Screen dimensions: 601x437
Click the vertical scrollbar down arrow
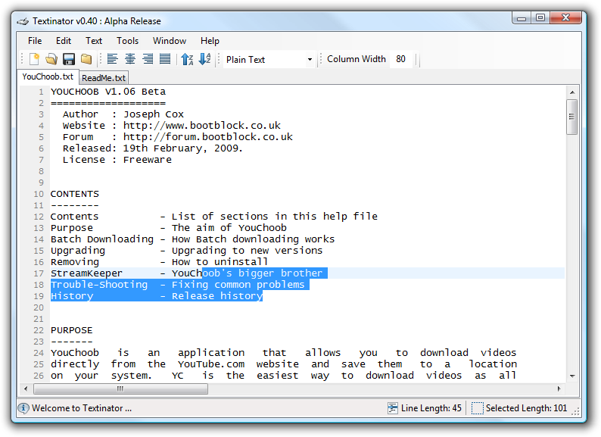pyautogui.click(x=572, y=376)
